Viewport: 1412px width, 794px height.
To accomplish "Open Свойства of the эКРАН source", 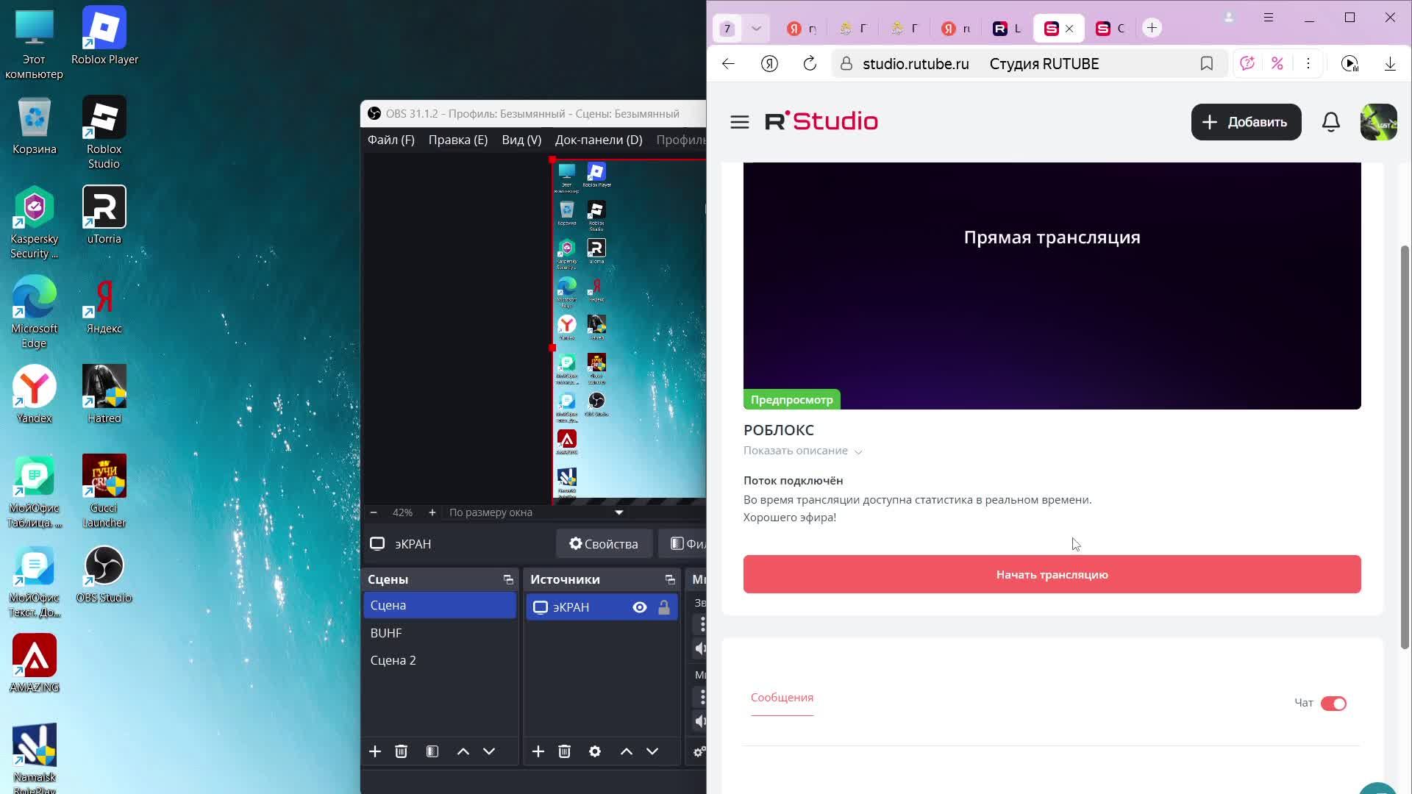I will pyautogui.click(x=603, y=544).
